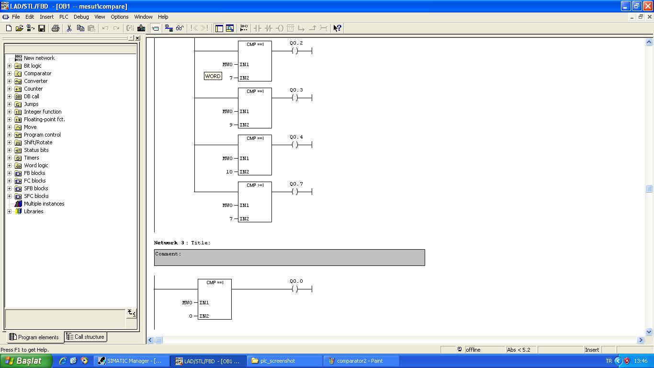Click the Print icon in the toolbar
The image size is (654, 368).
(55, 28)
